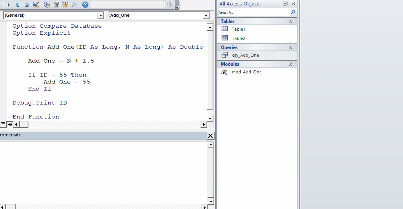Click the Modules group header label

click(x=230, y=64)
